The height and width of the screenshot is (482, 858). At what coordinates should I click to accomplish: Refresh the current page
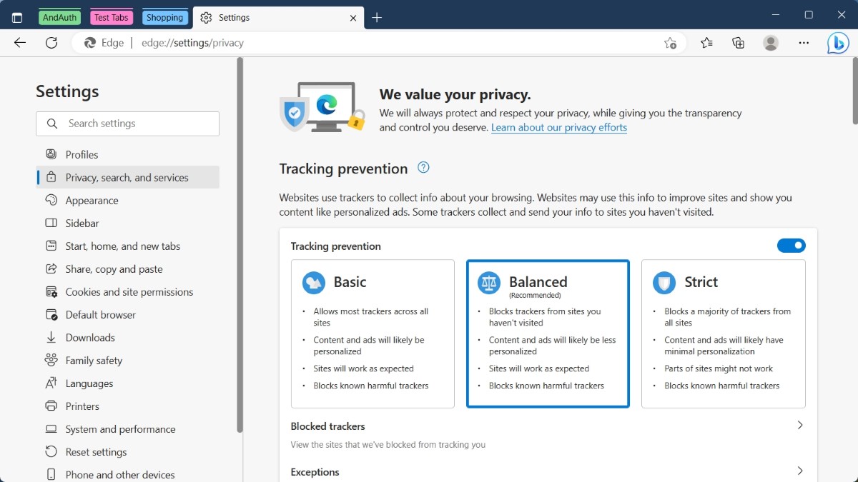point(51,43)
